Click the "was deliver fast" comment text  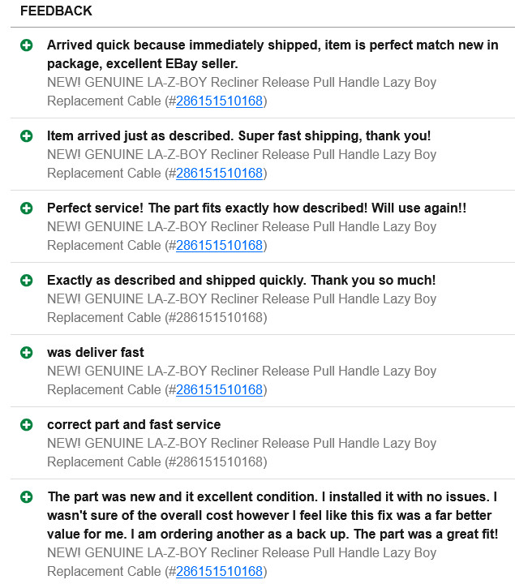pos(96,352)
